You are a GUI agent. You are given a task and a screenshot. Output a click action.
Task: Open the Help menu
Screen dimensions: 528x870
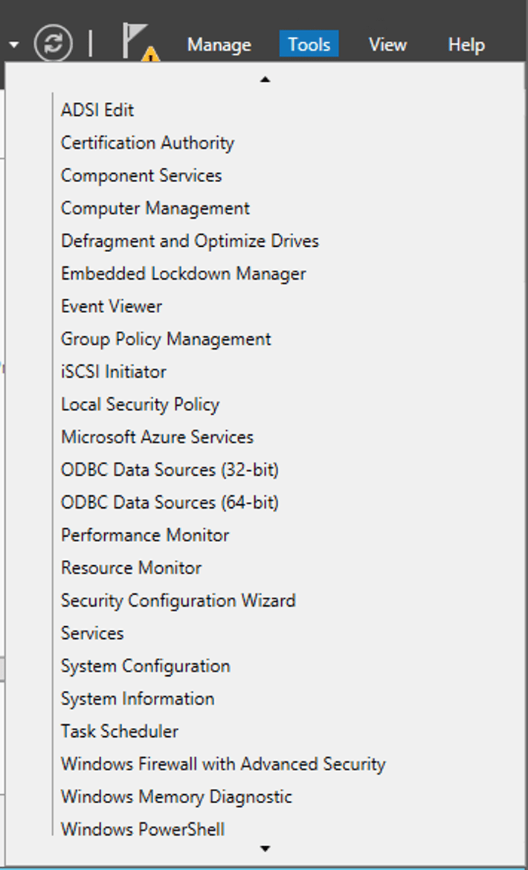466,45
